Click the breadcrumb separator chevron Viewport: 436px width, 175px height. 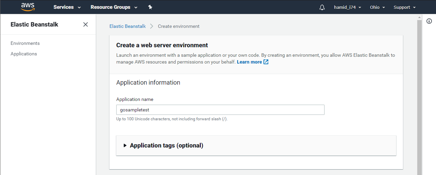[x=152, y=26]
